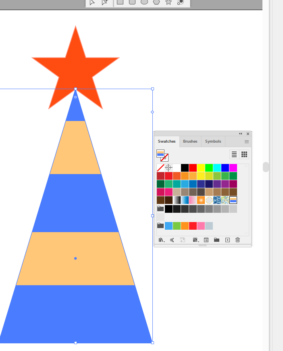Click Add selected swatch to library icon
The height and width of the screenshot is (351, 283).
point(183,240)
